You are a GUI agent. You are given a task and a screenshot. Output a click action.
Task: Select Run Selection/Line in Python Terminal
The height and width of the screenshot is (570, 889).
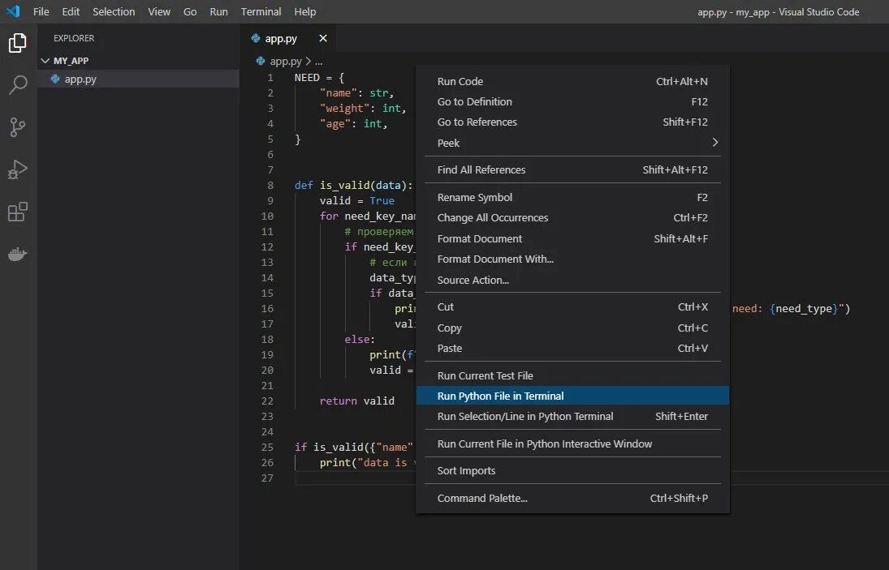coord(572,417)
